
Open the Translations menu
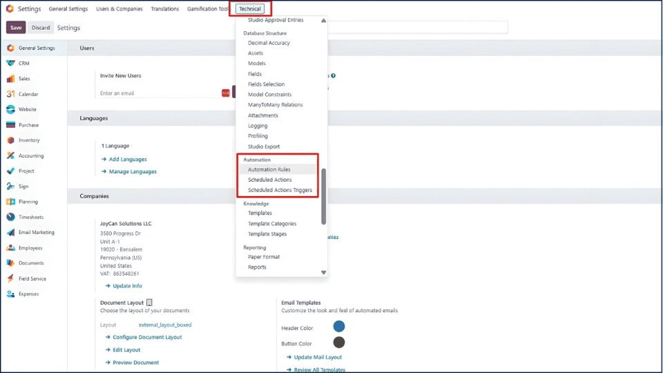point(165,8)
